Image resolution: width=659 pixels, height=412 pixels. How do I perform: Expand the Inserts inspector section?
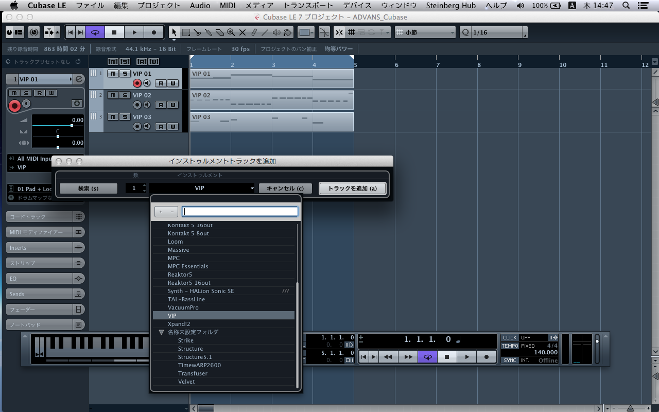46,248
